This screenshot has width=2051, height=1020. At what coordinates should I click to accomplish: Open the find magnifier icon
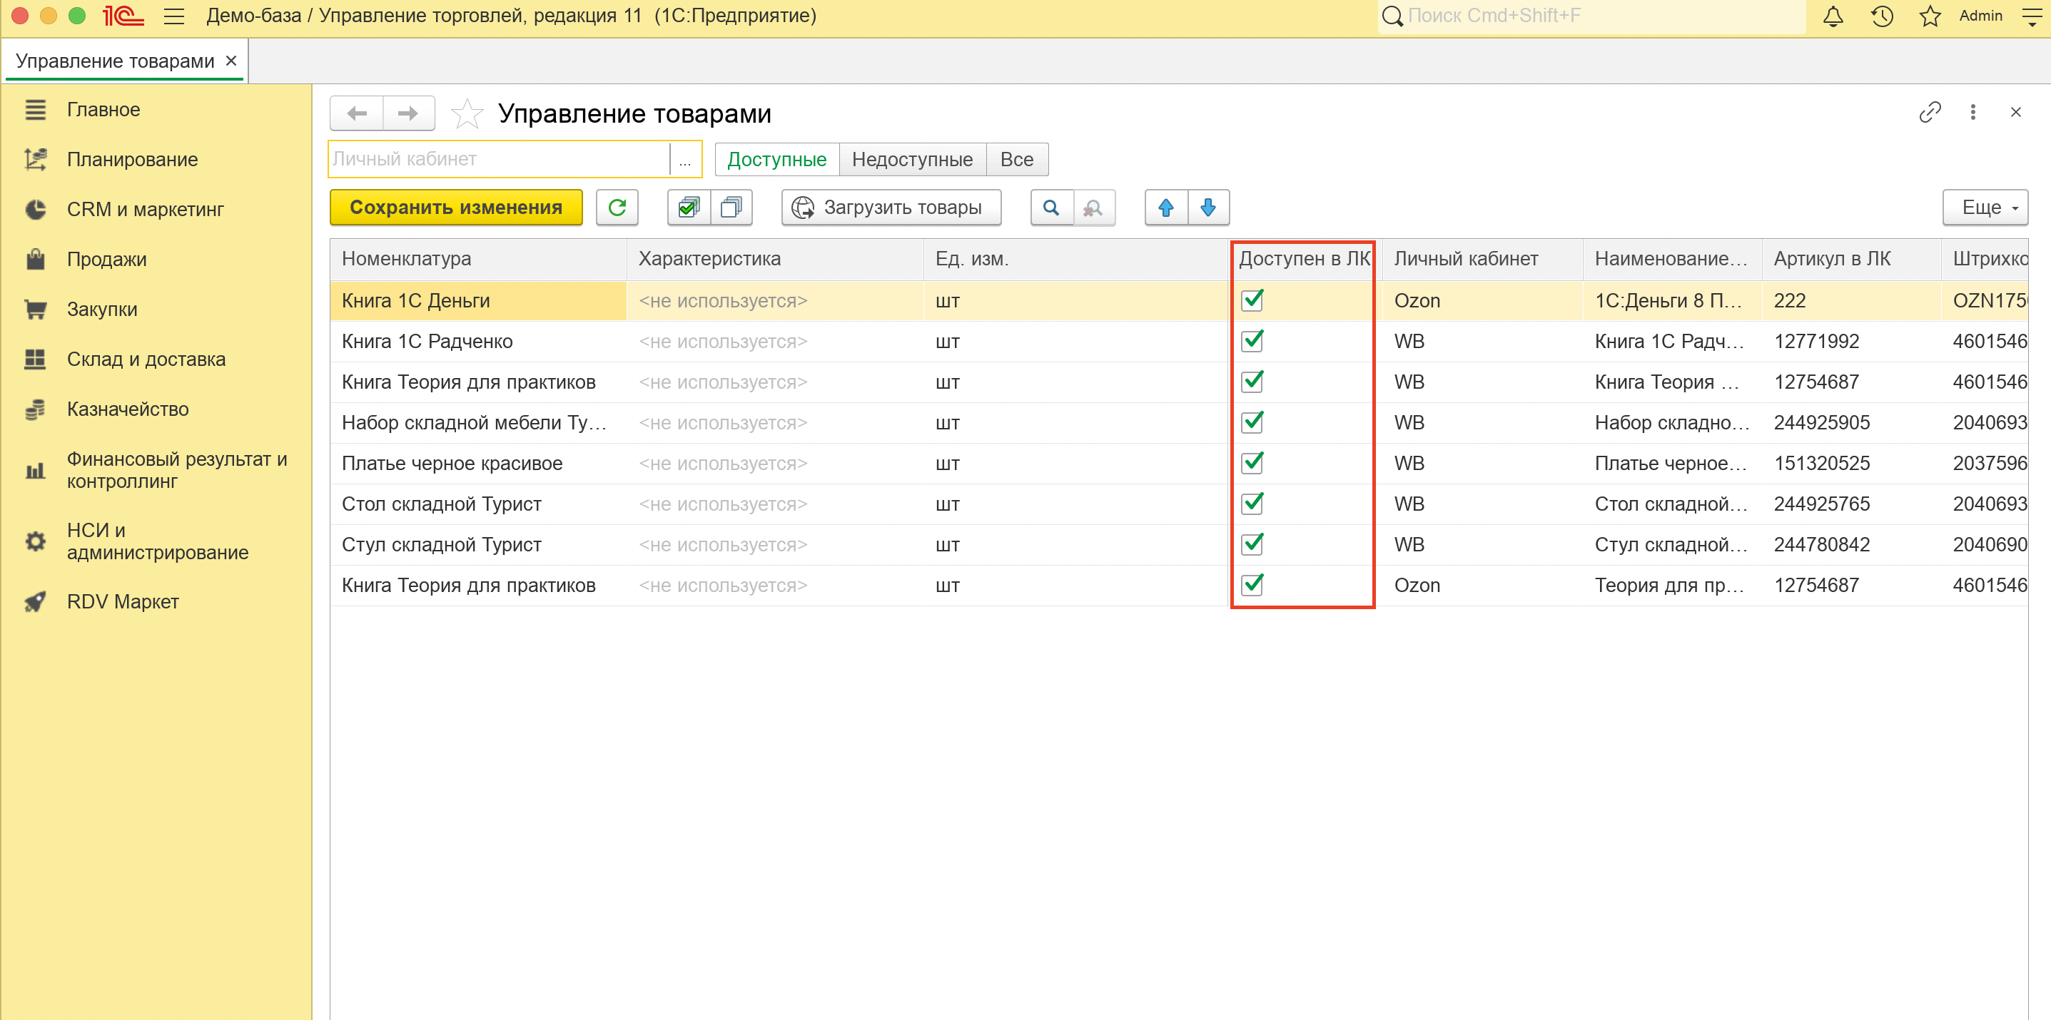1051,208
